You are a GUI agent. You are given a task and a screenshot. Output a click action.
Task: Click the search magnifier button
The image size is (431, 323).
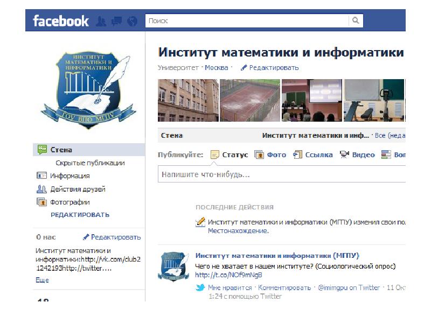(356, 20)
